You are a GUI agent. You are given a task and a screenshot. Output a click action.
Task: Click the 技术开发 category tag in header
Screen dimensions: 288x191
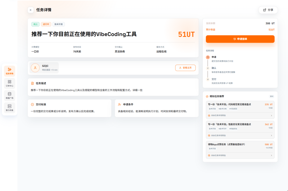point(59,24)
